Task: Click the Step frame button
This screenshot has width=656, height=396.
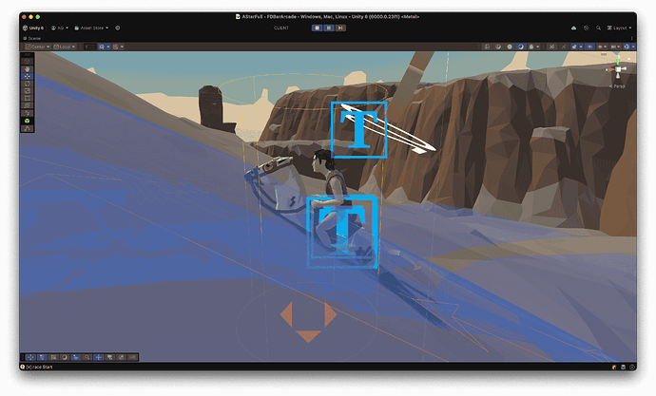Action: (340, 28)
